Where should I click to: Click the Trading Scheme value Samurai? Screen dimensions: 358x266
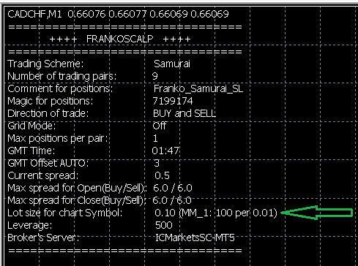pyautogui.click(x=172, y=64)
